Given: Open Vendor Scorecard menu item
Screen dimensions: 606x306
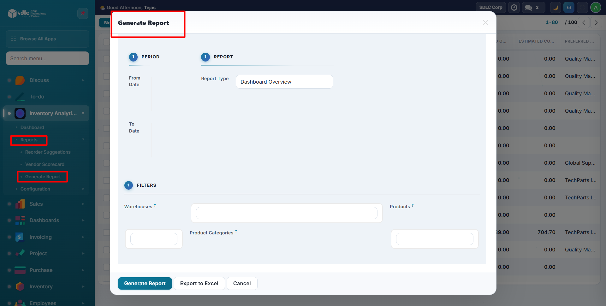Looking at the screenshot, I should pyautogui.click(x=45, y=164).
